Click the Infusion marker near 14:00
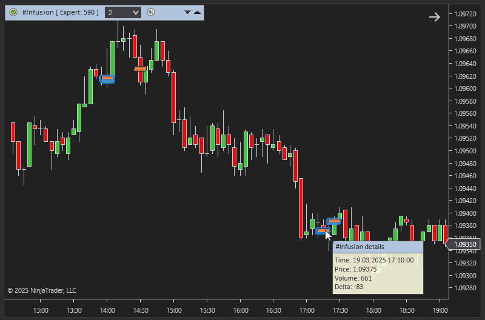 (107, 79)
